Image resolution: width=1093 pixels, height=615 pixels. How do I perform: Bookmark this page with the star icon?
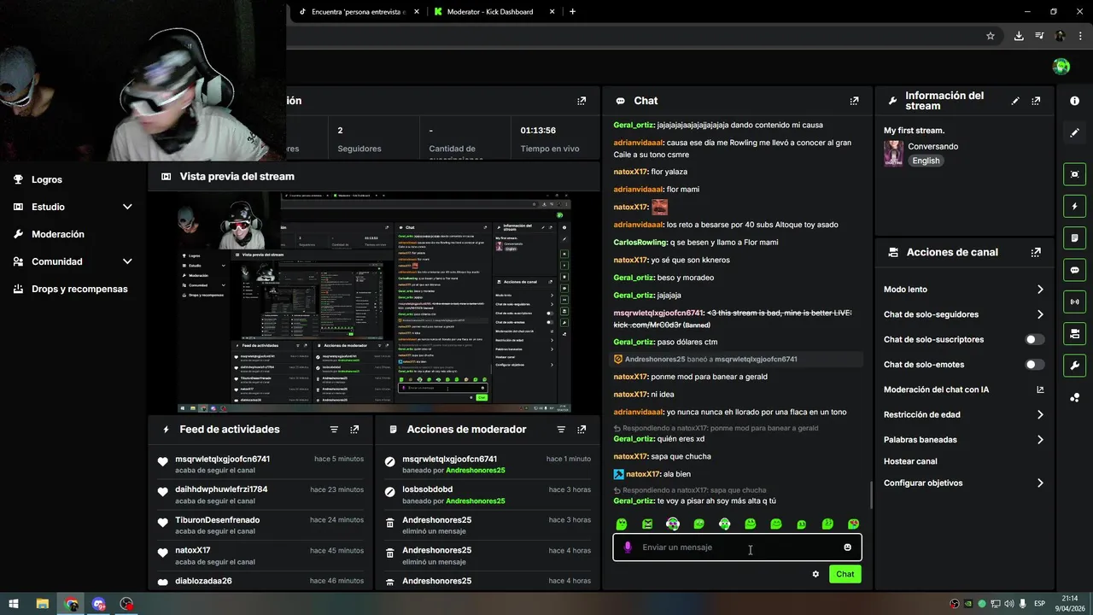coord(991,36)
